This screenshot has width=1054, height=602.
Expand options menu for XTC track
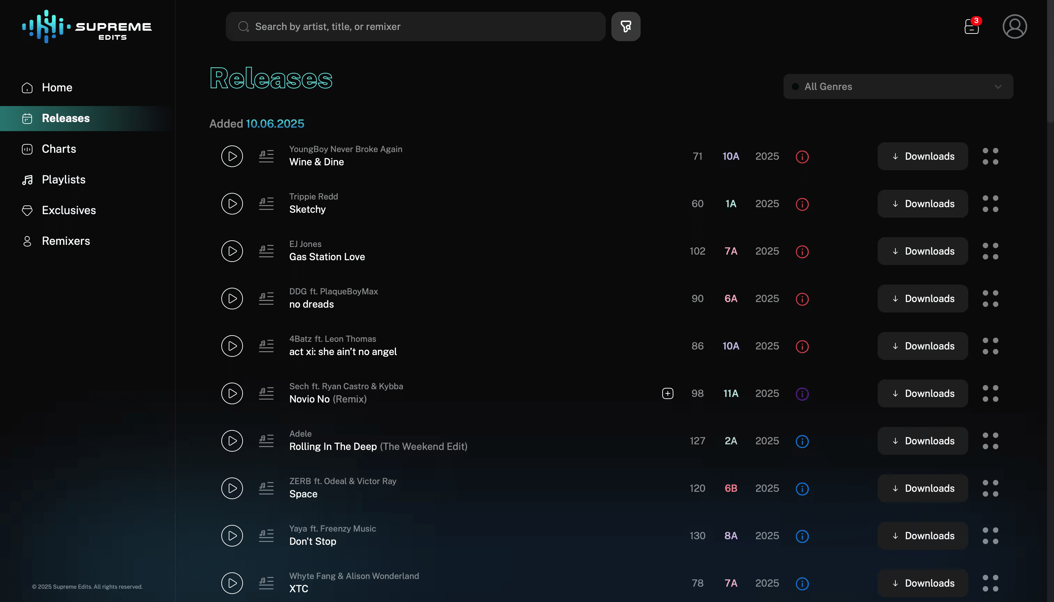point(991,583)
